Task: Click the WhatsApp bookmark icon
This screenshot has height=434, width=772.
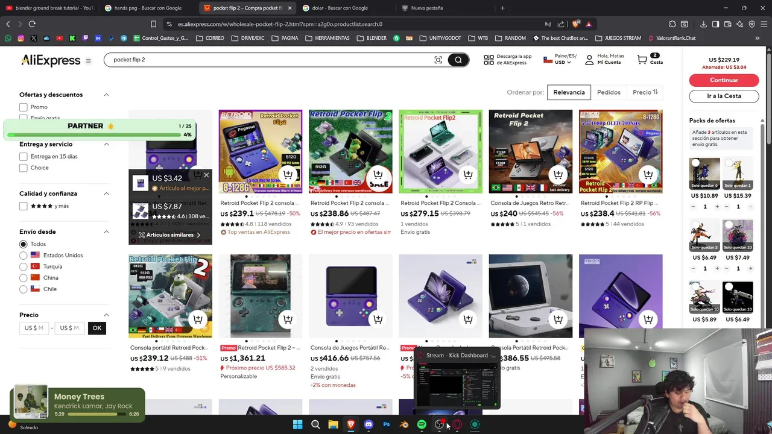Action: pyautogui.click(x=8, y=38)
